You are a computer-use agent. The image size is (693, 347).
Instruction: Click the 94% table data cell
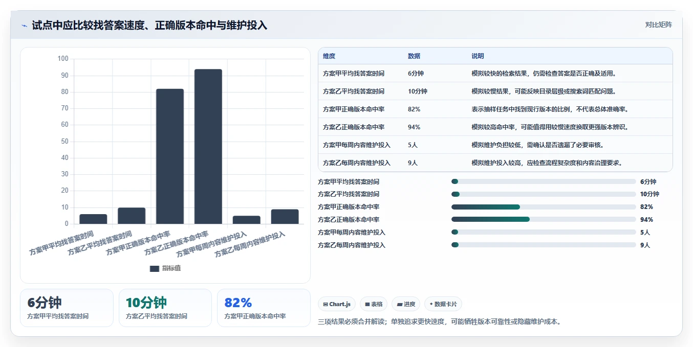tap(414, 127)
